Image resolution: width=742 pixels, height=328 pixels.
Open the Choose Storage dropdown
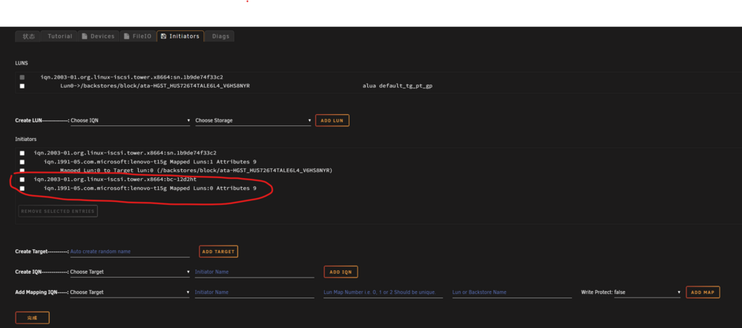[253, 121]
